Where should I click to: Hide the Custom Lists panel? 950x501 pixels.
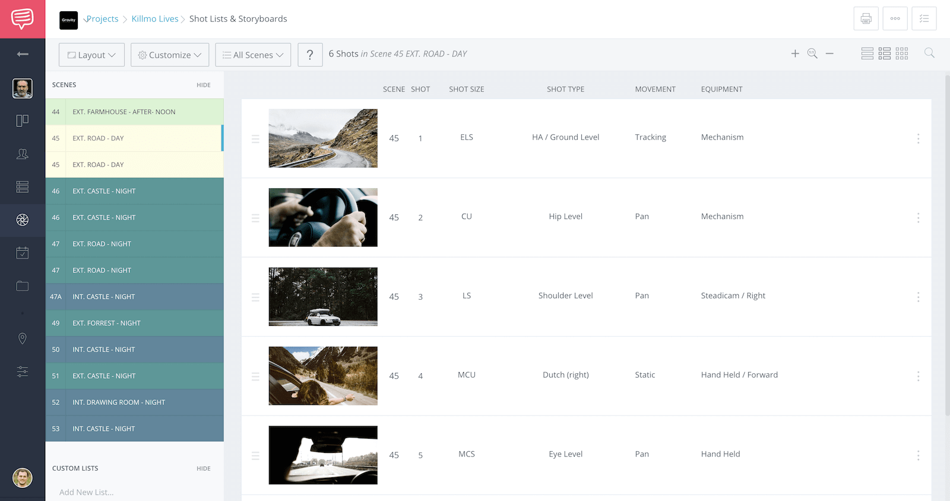(204, 468)
